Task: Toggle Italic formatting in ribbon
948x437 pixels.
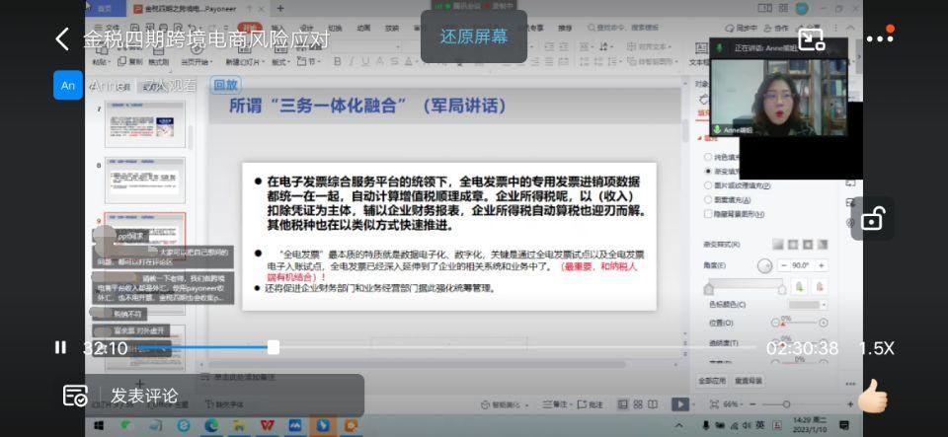Action: point(352,61)
